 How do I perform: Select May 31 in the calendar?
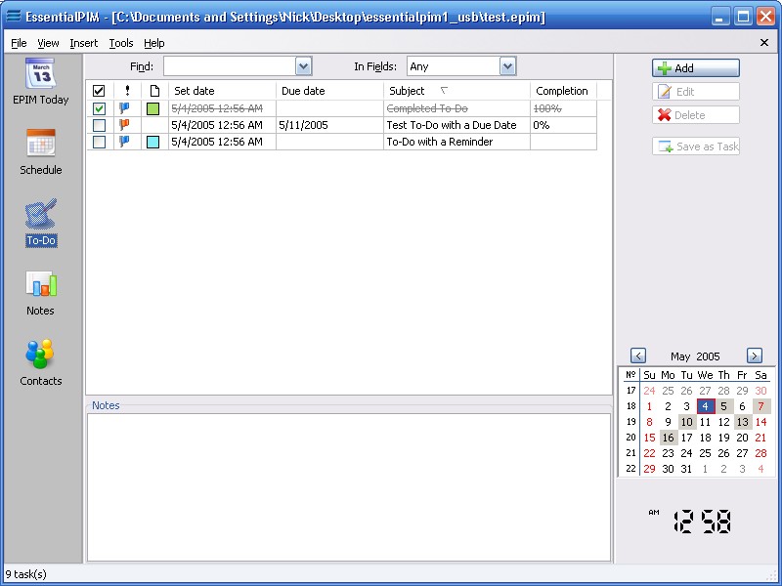point(687,469)
